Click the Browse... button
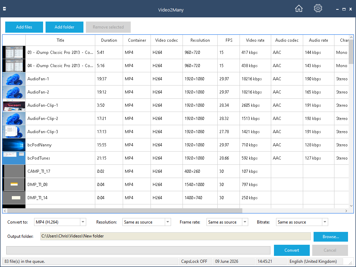 coord(331,236)
